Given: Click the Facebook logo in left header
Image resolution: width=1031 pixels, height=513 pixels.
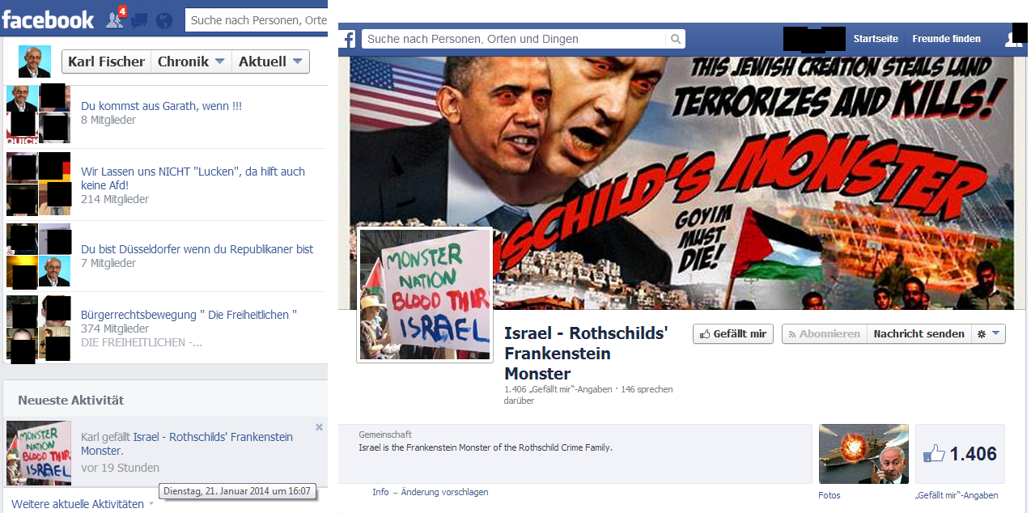Looking at the screenshot, I should (48, 19).
